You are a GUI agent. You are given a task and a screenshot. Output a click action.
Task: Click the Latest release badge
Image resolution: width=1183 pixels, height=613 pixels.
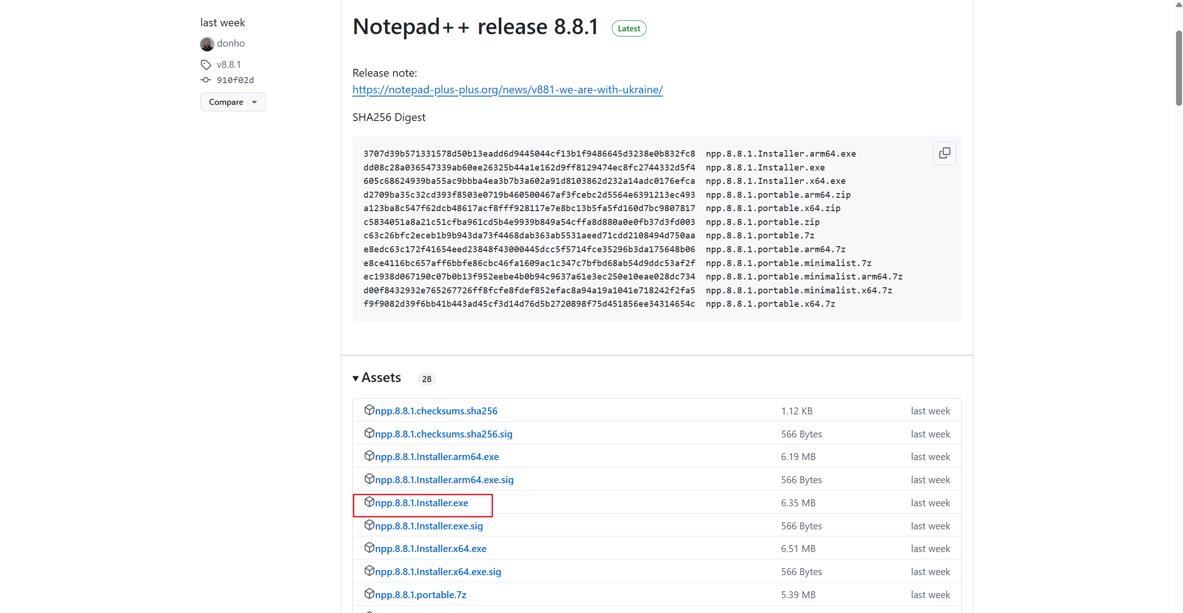click(x=628, y=29)
